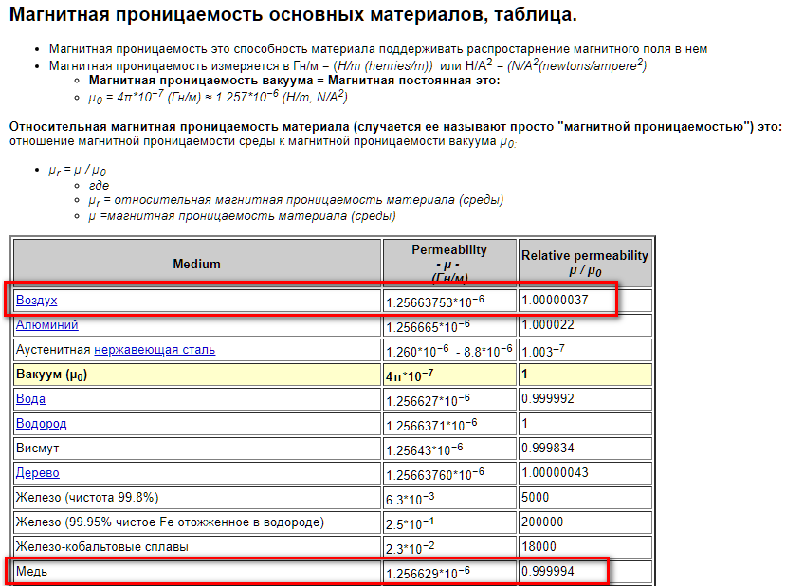Viewport: 785px width, 586px height.
Task: Follow the нержавеющая сталь link
Action: [155, 350]
